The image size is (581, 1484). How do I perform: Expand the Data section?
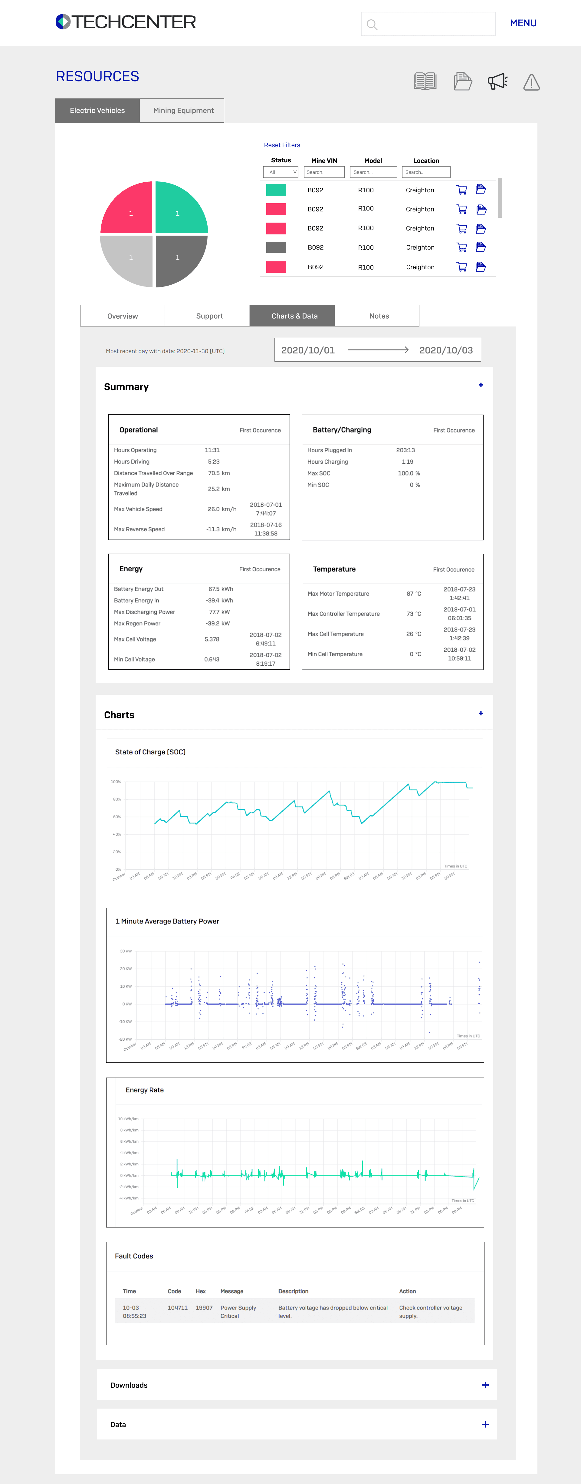(485, 1424)
